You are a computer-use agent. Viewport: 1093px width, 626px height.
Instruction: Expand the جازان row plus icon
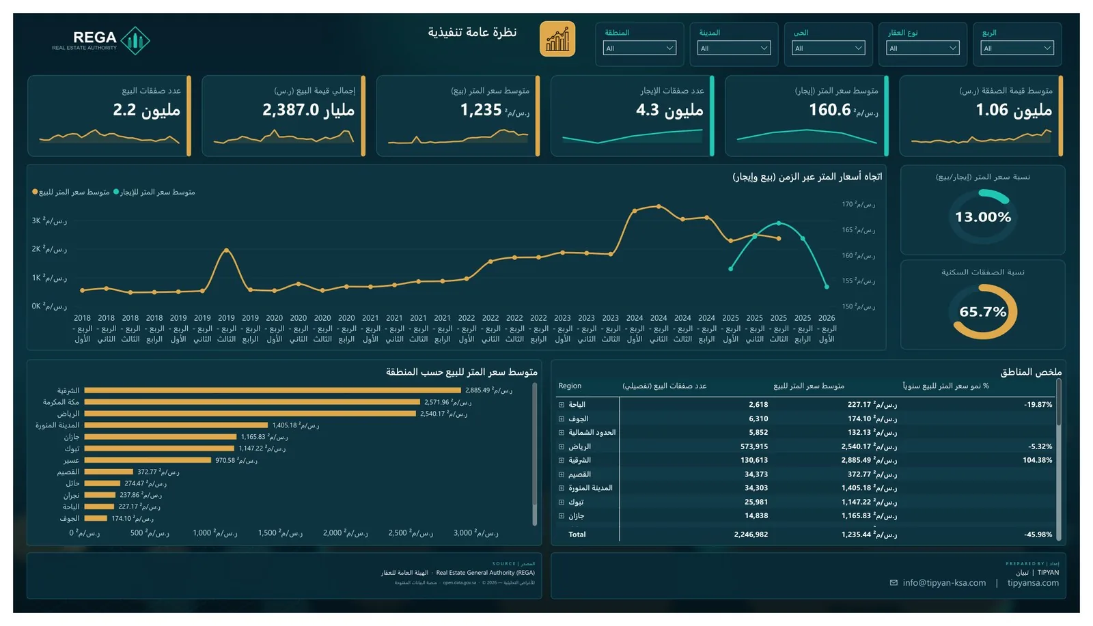pyautogui.click(x=562, y=516)
